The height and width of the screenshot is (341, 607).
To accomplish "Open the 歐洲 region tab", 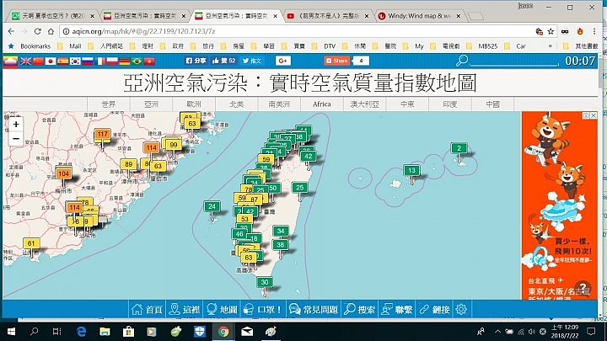I will [x=194, y=104].
